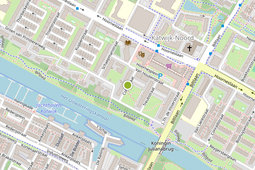Select the Troelstrastraat street label

point(53,24)
